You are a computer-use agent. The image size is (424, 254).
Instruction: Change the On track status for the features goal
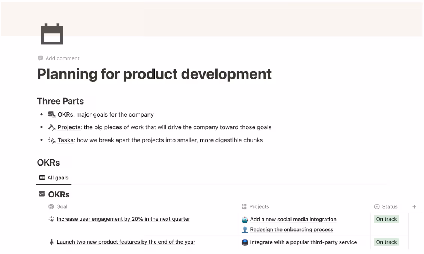[x=386, y=242]
